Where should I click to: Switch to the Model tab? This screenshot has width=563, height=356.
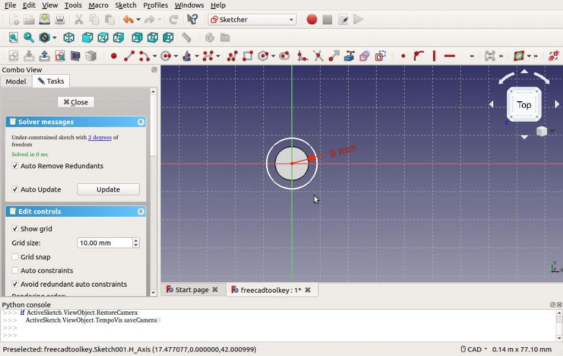(16, 81)
